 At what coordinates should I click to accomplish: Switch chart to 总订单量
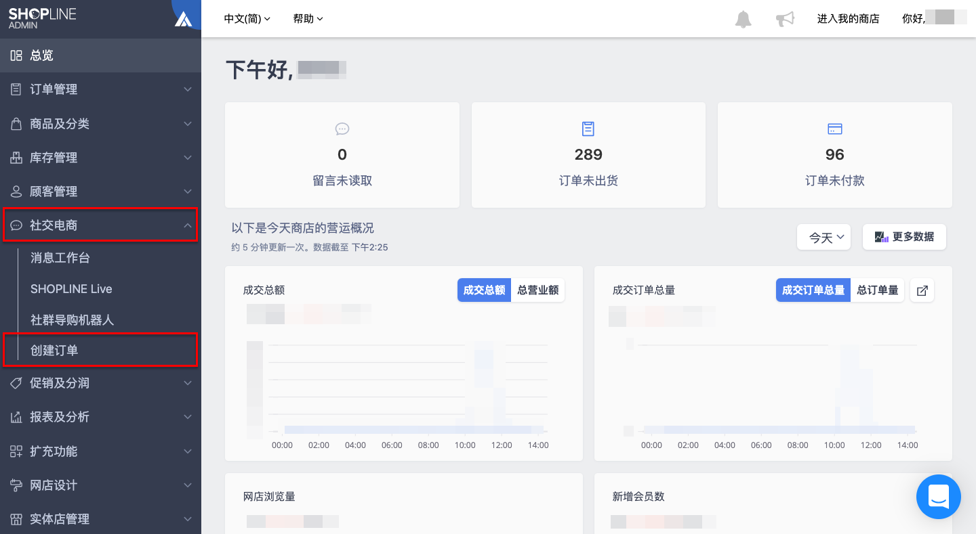(x=878, y=290)
